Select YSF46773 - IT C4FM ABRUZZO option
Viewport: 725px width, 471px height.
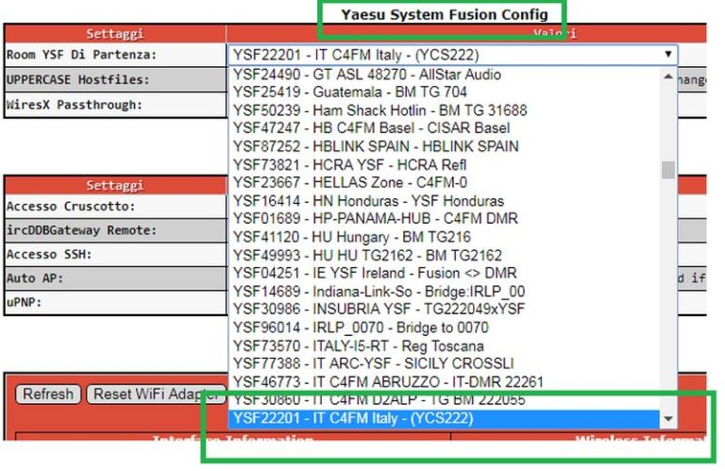click(x=445, y=381)
